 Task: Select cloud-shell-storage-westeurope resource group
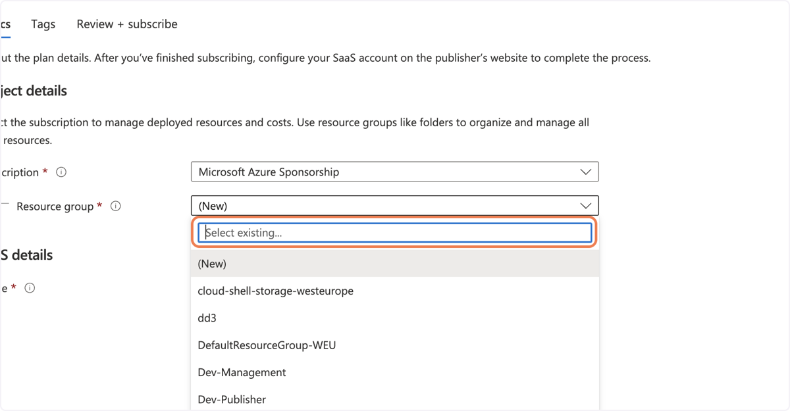click(395, 291)
